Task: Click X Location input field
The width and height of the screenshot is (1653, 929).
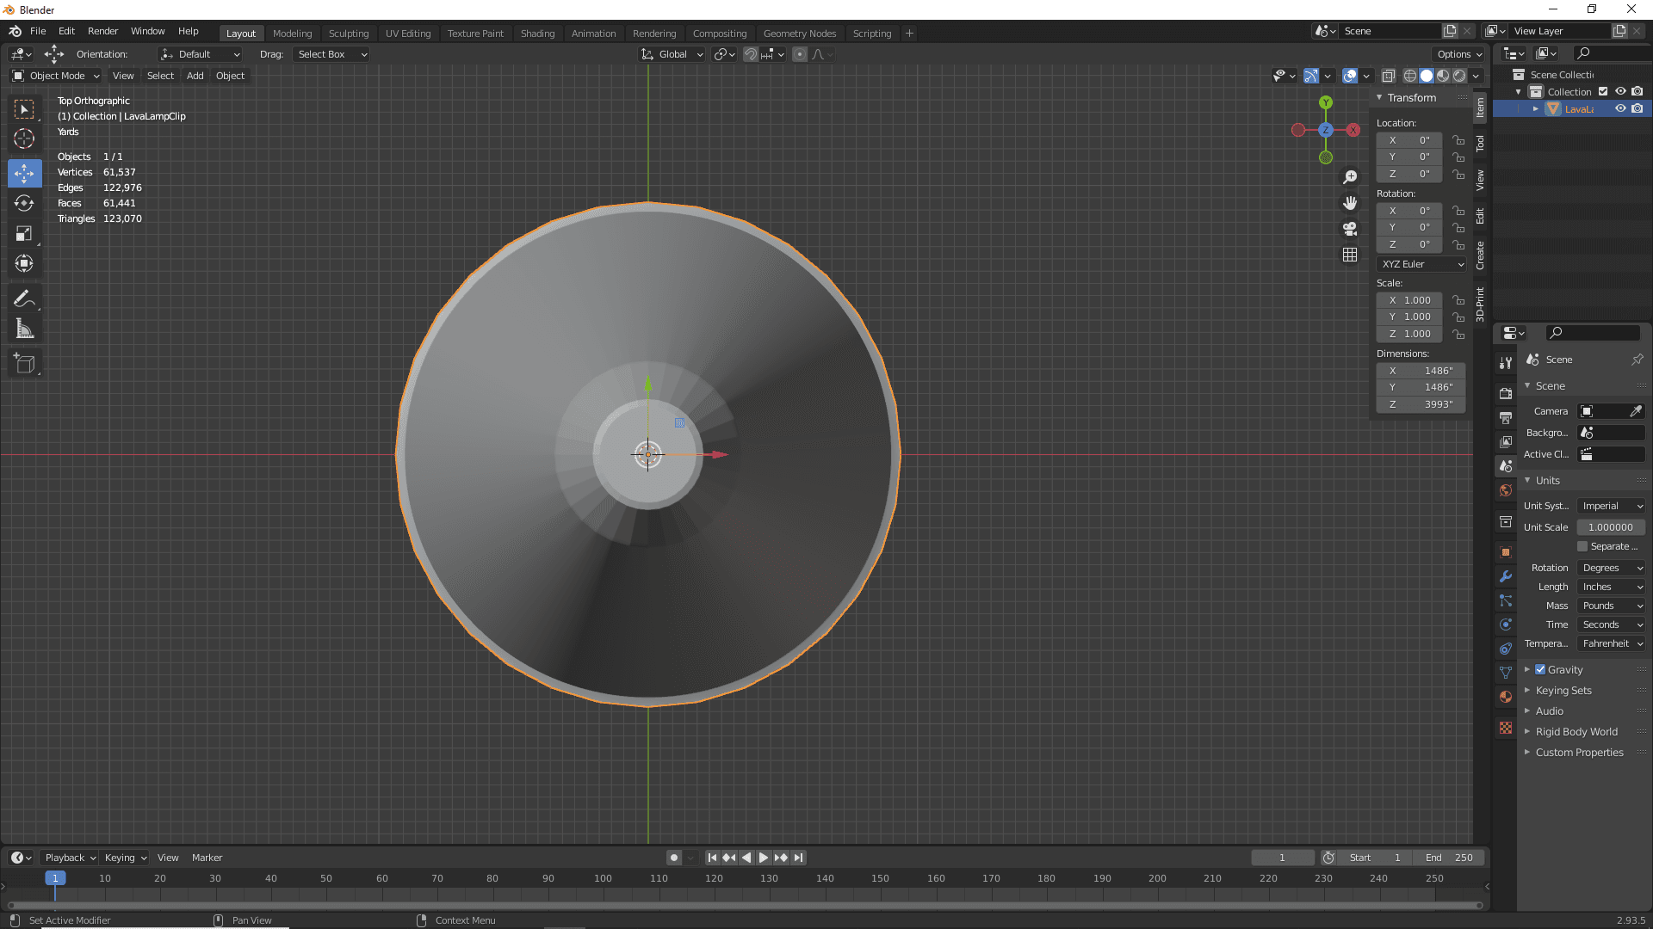Action: (1412, 139)
